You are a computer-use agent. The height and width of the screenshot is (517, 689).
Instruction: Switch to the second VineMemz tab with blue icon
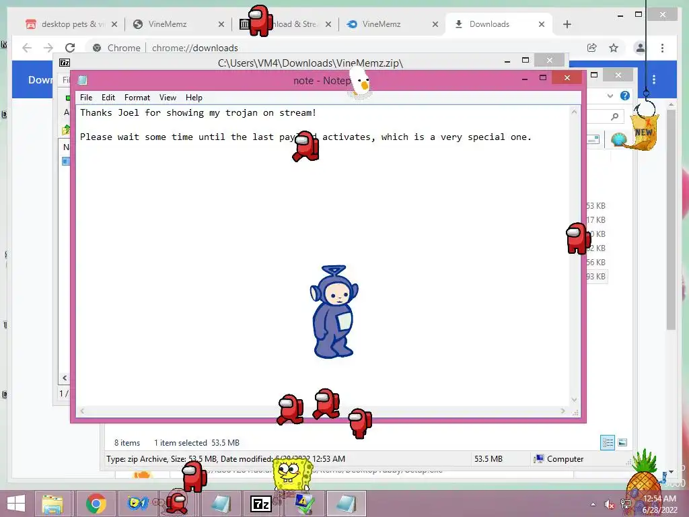[x=391, y=24]
